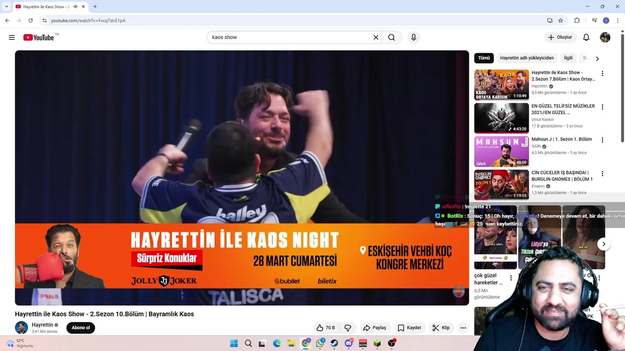625x351 pixels.
Task: Open the YouTube hamburger guide menu
Action: tap(12, 38)
